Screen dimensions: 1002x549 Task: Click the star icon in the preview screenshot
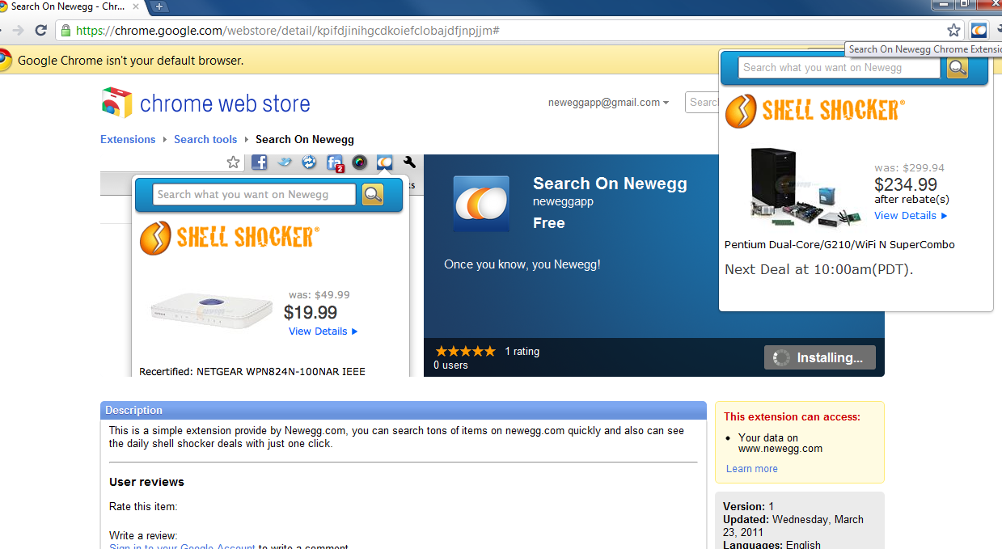pyautogui.click(x=233, y=163)
